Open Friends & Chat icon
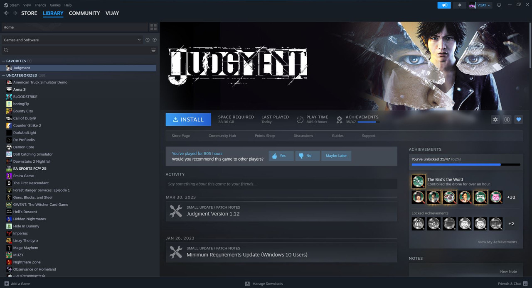This screenshot has width=532, height=288. pyautogui.click(x=525, y=283)
